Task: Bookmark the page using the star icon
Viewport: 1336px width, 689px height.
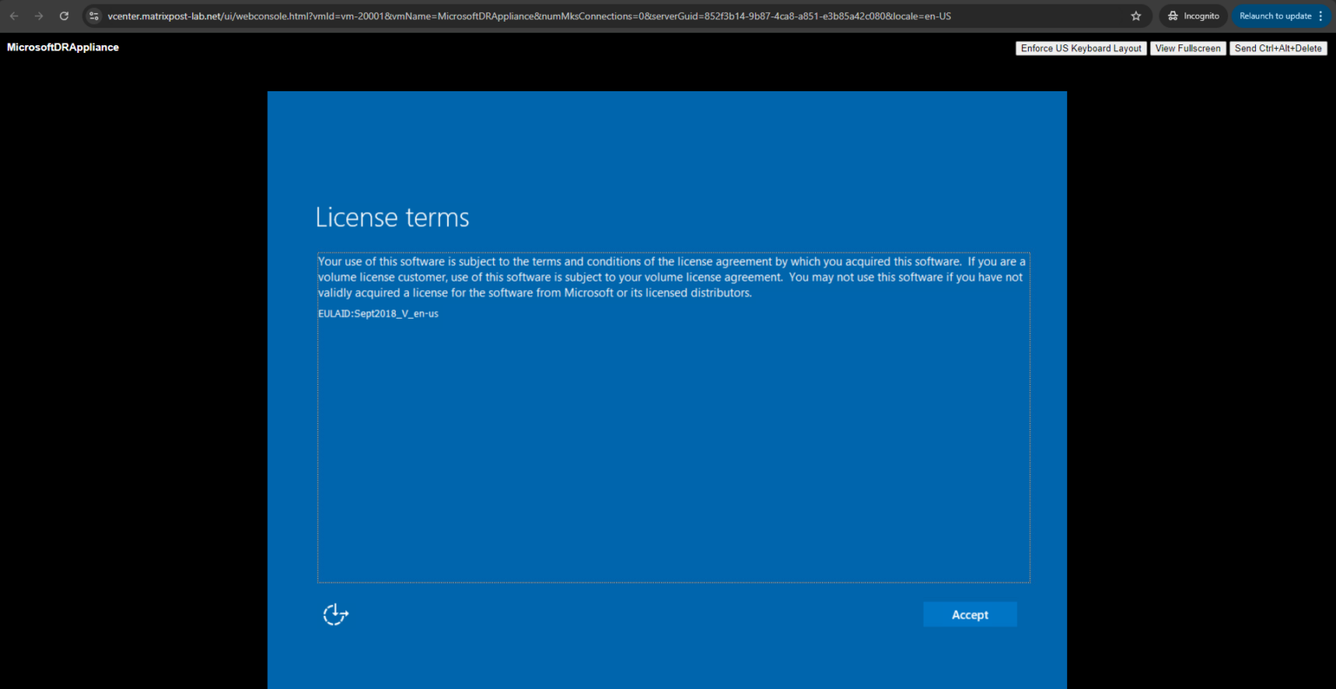Action: (x=1135, y=15)
